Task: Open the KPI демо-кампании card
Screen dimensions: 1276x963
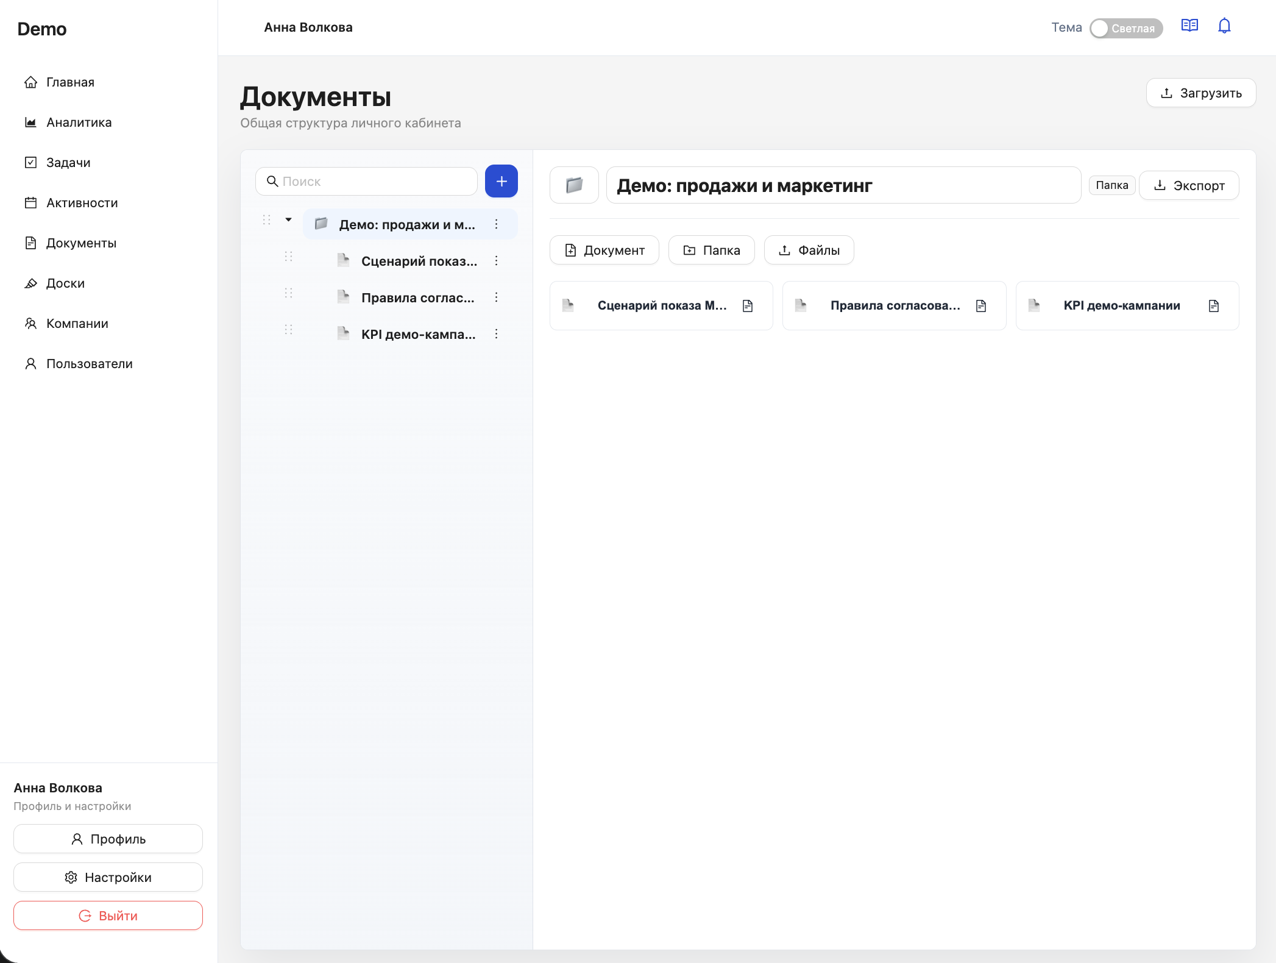Action: 1127,305
